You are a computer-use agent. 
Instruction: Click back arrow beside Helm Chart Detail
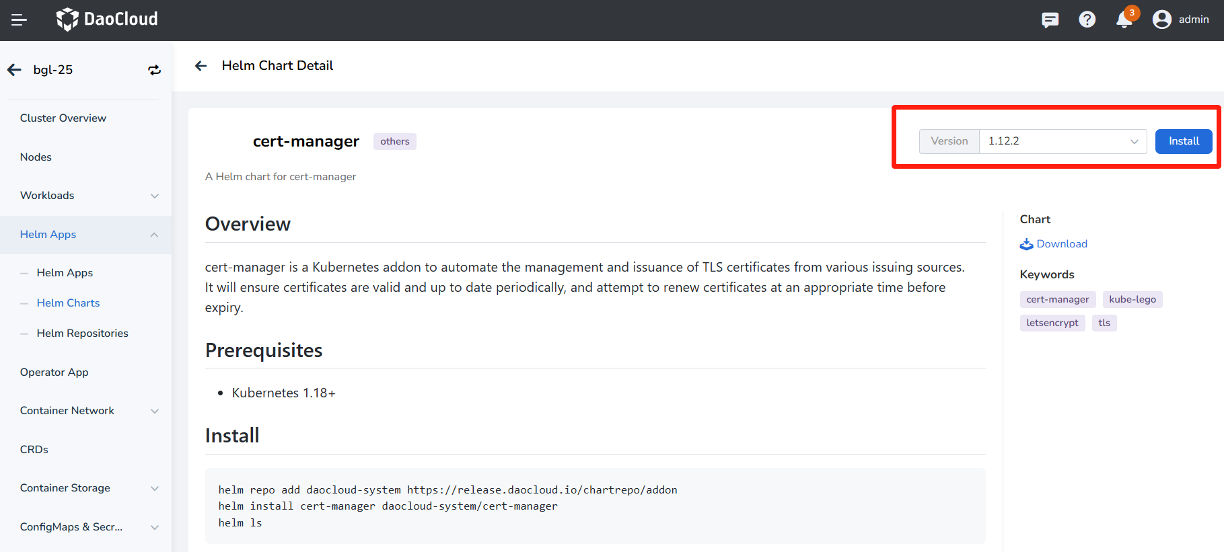201,66
